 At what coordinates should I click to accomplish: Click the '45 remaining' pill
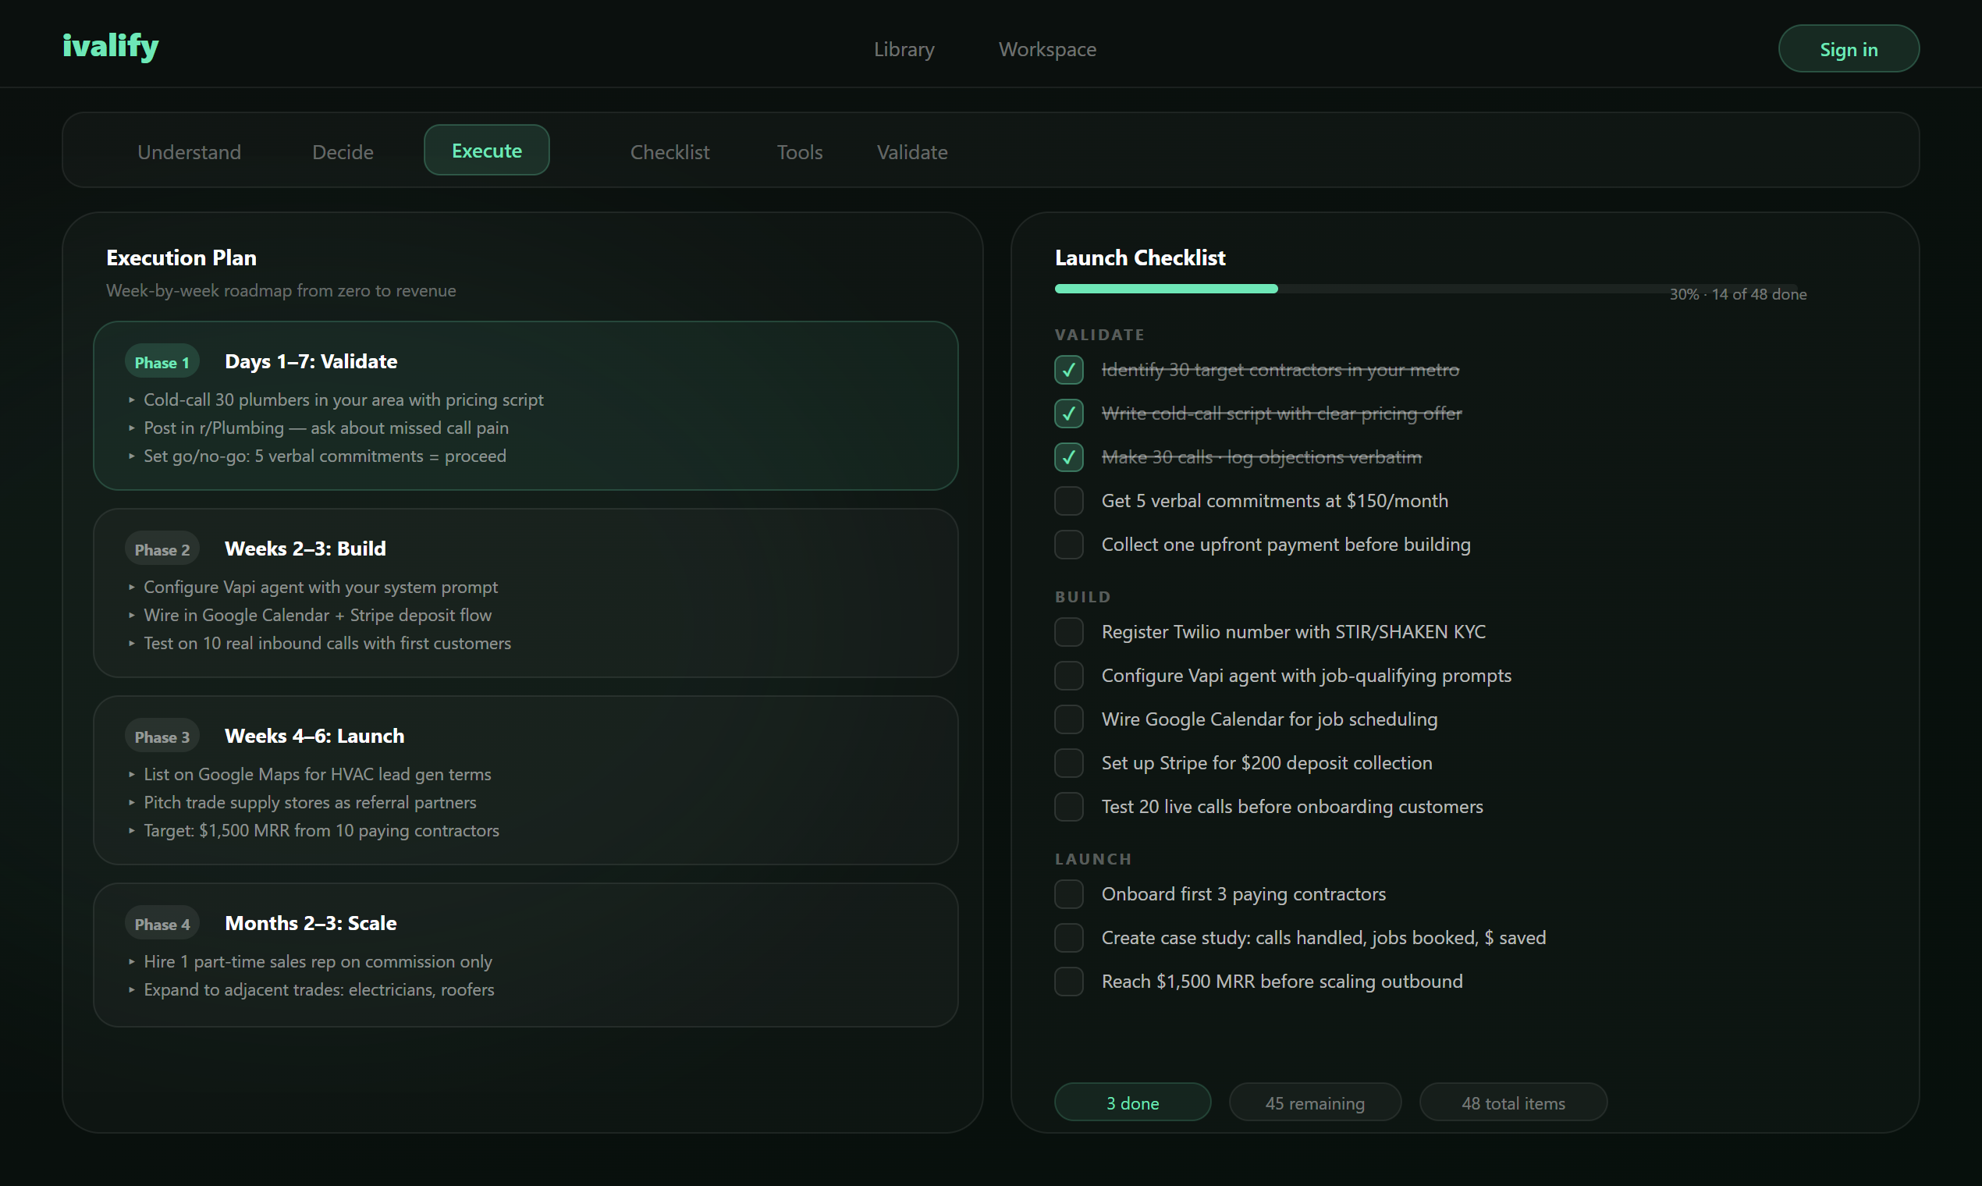1315,1103
